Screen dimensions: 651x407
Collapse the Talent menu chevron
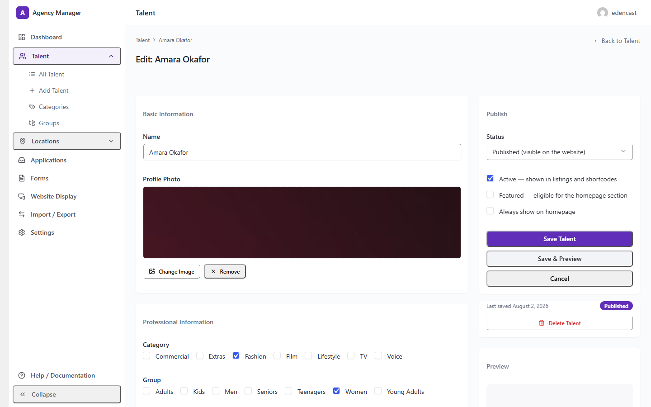click(111, 56)
